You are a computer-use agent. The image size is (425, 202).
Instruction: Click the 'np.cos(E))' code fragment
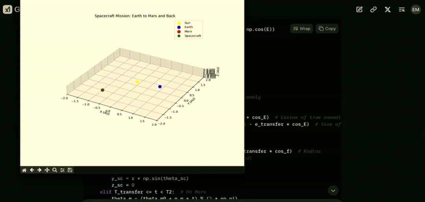pos(261,29)
